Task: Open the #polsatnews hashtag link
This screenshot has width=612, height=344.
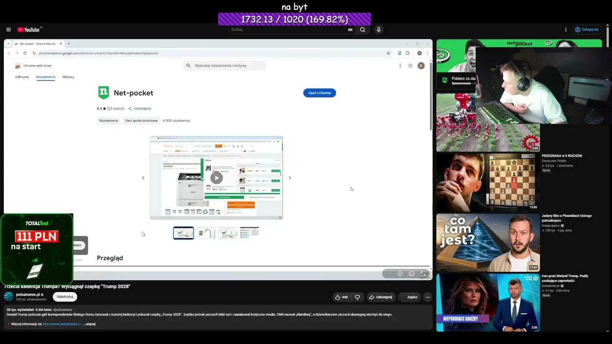Action: click(x=63, y=310)
